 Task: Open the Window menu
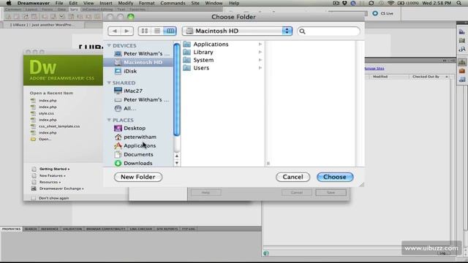214,3
